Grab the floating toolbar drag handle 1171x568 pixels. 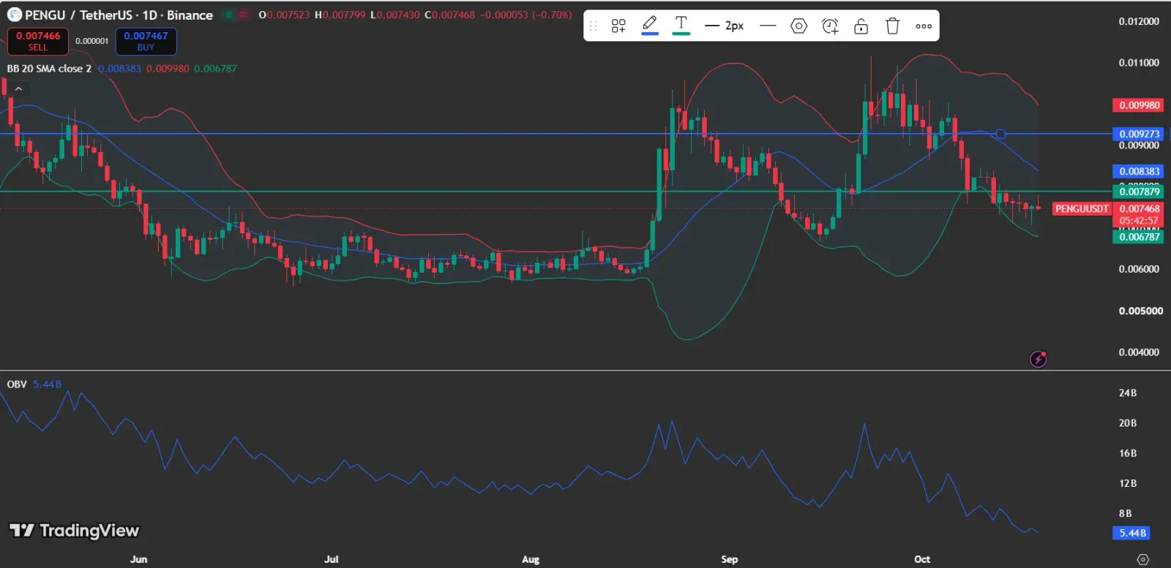(594, 26)
